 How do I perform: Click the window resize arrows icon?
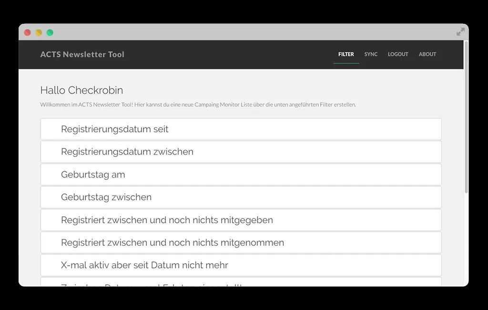click(460, 32)
